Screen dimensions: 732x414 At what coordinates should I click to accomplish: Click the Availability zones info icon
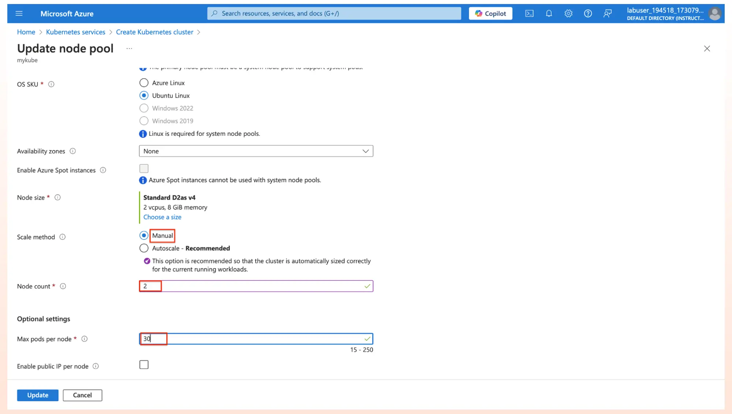tap(73, 151)
